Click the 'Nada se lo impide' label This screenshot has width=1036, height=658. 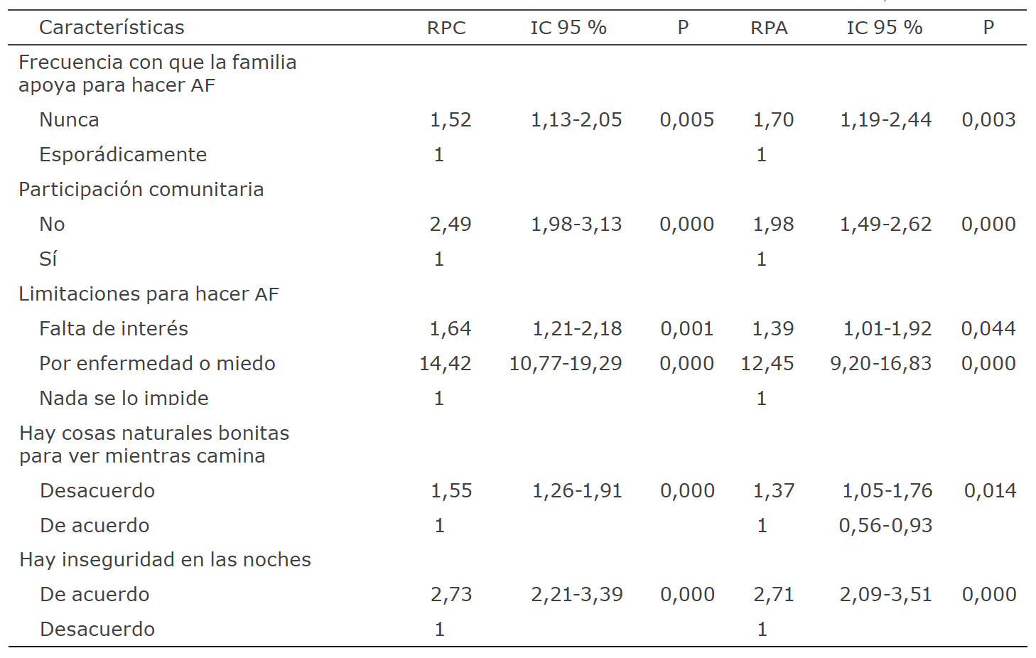pyautogui.click(x=124, y=399)
